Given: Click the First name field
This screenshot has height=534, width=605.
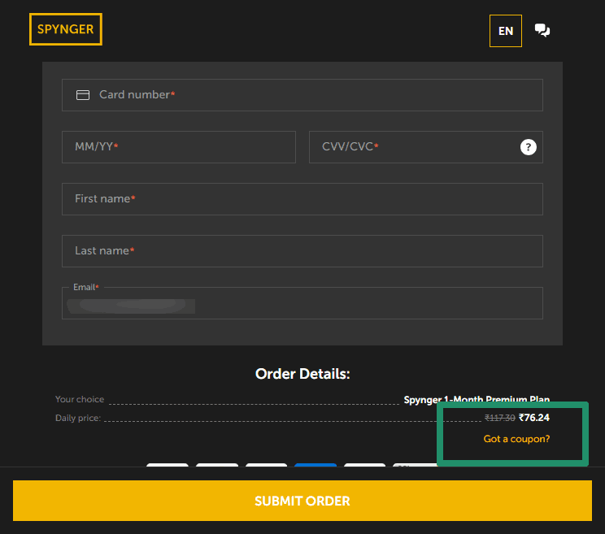Looking at the screenshot, I should pos(302,199).
